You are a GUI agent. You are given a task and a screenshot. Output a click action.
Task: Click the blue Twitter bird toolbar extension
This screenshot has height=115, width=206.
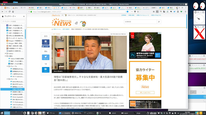pyautogui.click(x=174, y=11)
